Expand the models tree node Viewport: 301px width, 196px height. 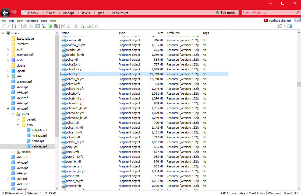(x=13, y=152)
